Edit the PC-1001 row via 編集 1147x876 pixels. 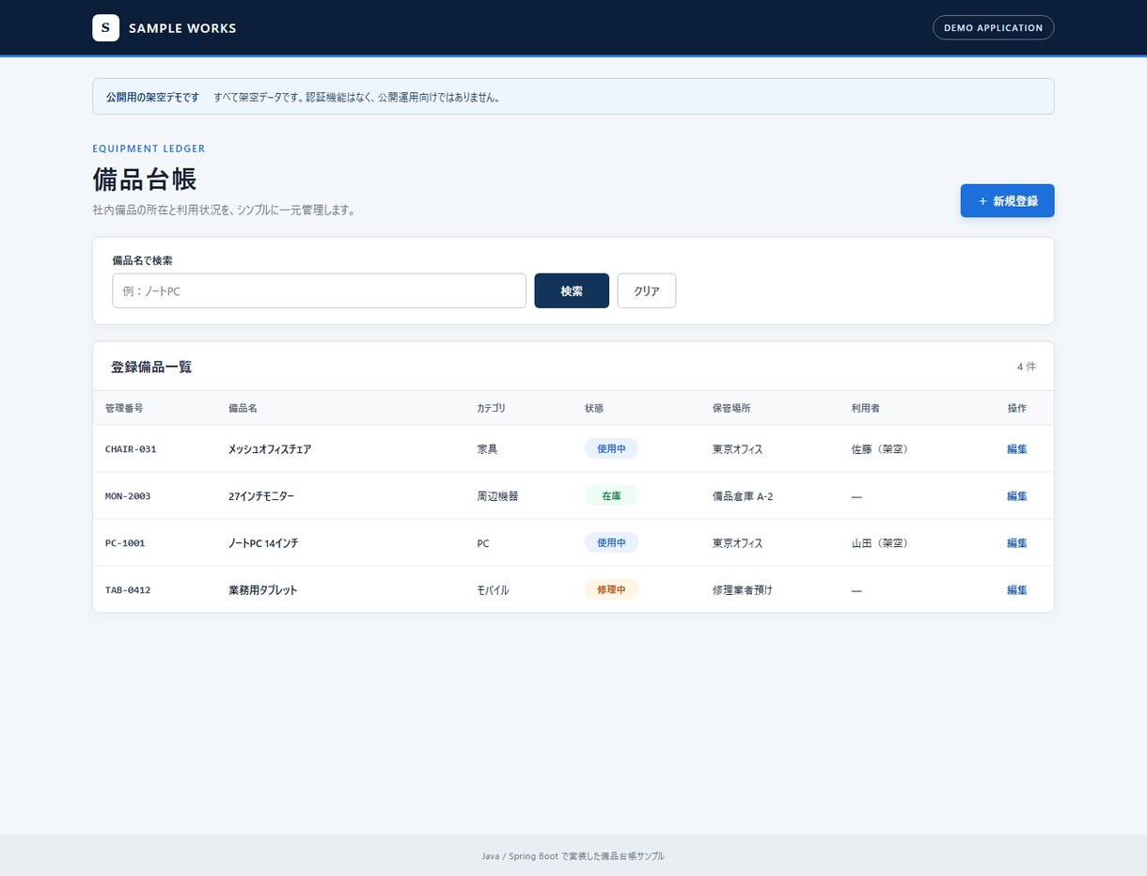(1016, 543)
